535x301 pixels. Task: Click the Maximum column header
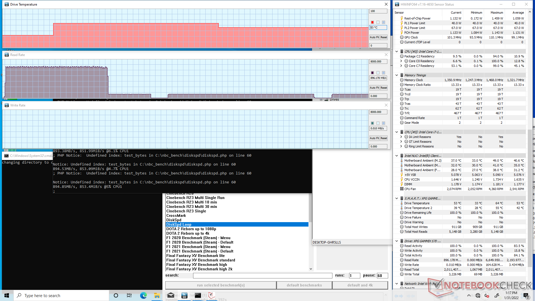point(497,13)
